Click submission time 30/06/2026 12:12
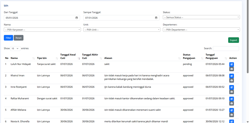Image resolution: width=249 pixels, height=123 pixels. (215, 121)
